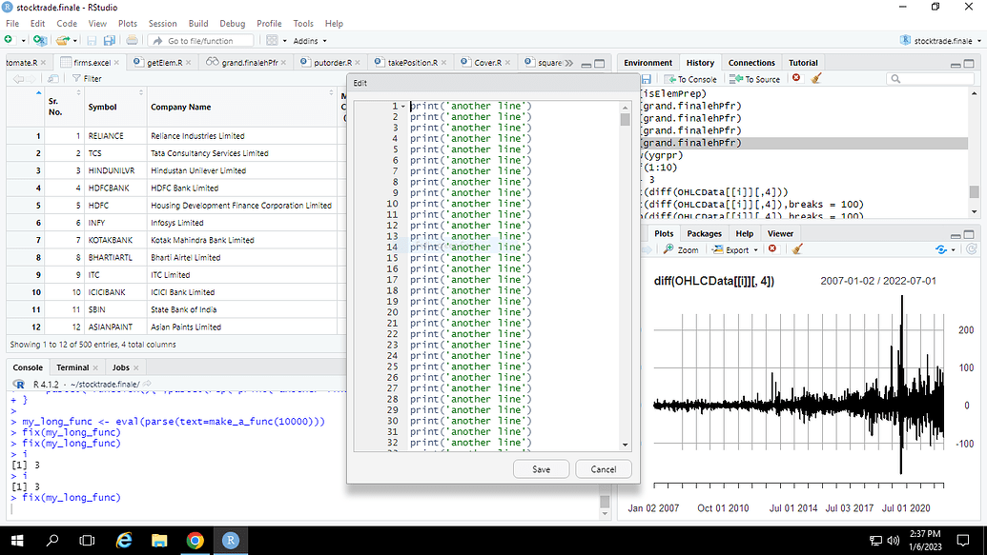Click the Save button in the Edit dialog

click(x=541, y=468)
